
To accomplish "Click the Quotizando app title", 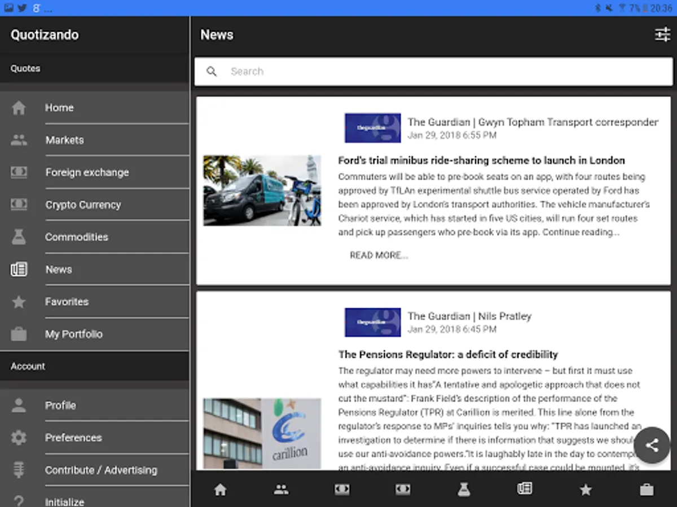I will pyautogui.click(x=45, y=35).
